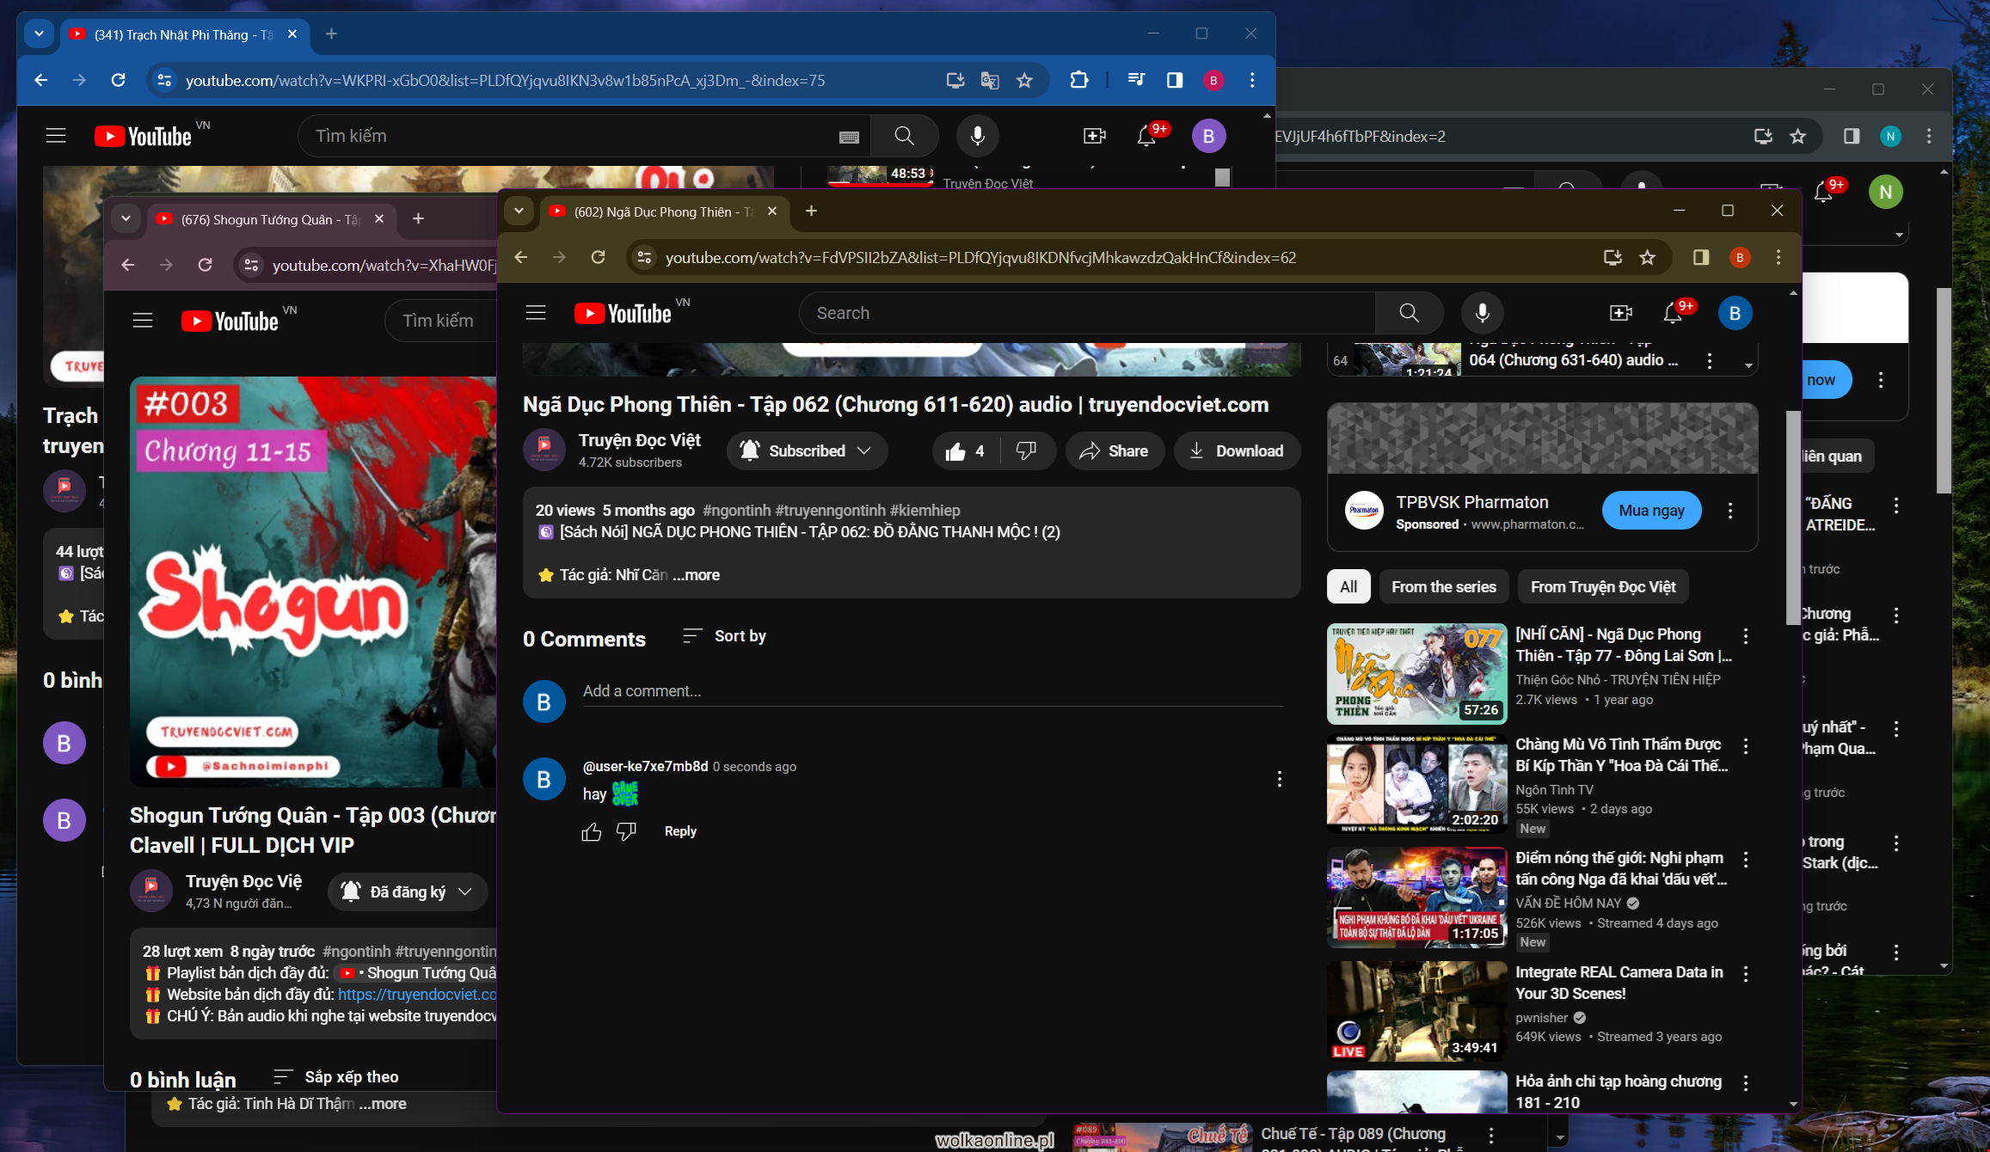Select the From the series chip

[1444, 587]
